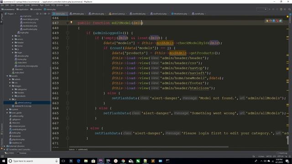Open Project panel settings gear

[x=45, y=14]
